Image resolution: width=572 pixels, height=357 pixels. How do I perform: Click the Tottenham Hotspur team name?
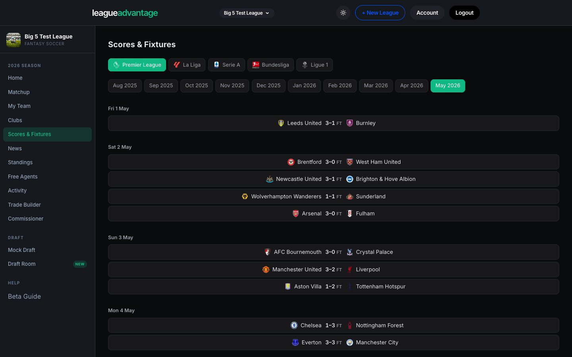[x=381, y=286]
